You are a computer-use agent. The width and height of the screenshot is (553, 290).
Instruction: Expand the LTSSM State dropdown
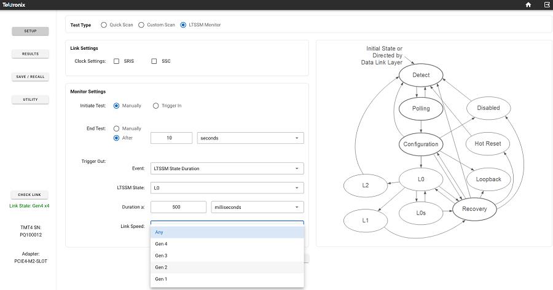click(227, 187)
